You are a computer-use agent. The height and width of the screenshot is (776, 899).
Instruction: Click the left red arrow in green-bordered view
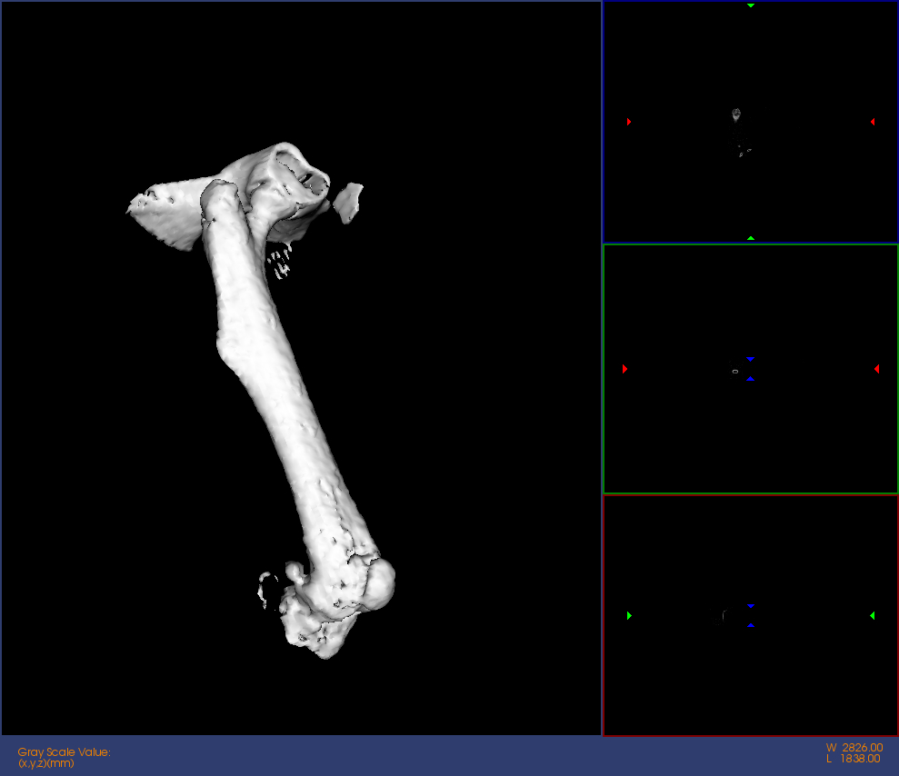click(x=625, y=369)
